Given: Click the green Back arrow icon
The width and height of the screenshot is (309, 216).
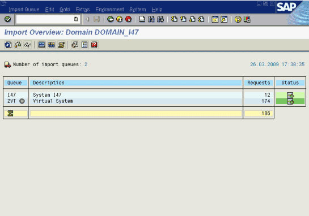Looking at the screenshot, I should 111,19.
